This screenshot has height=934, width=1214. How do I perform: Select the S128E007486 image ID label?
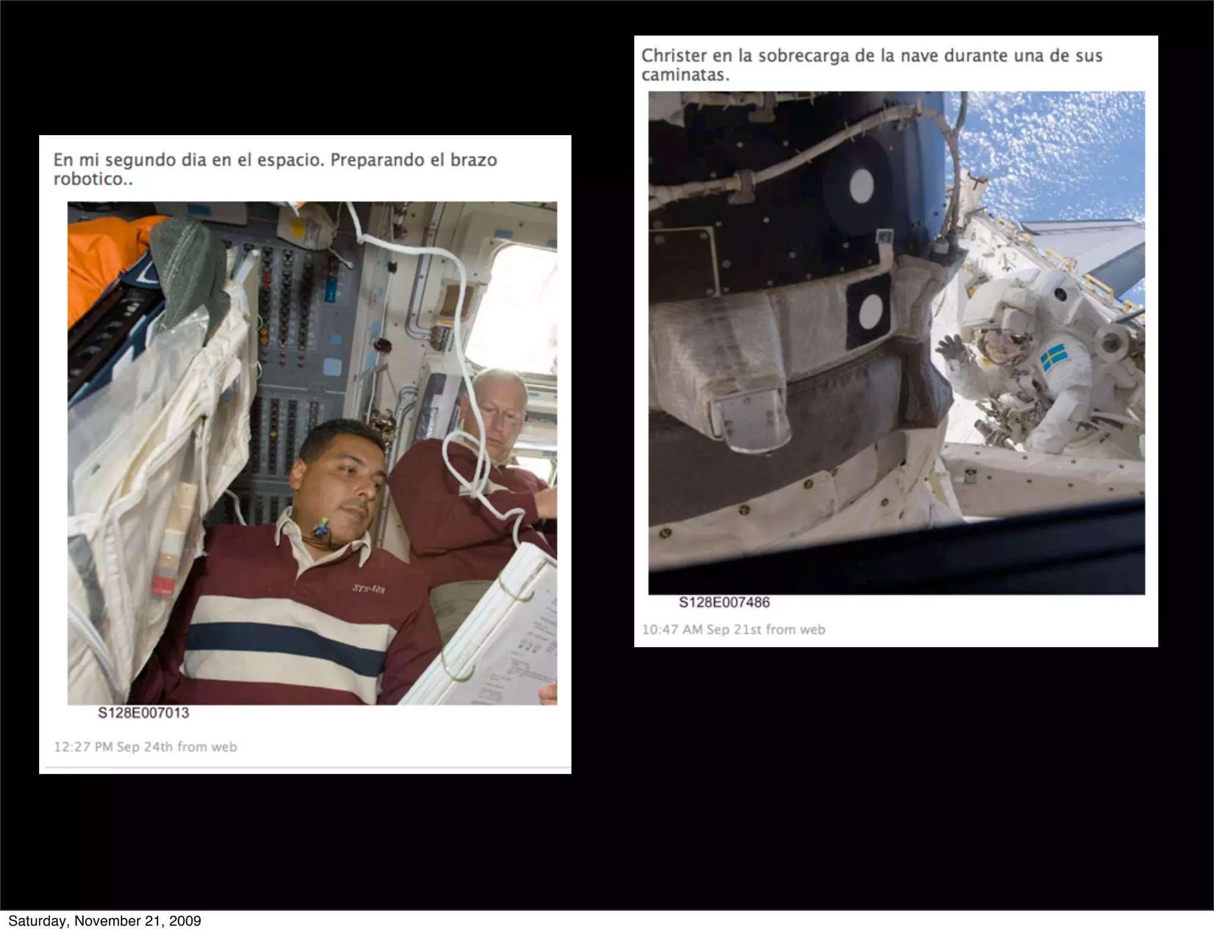click(x=724, y=603)
